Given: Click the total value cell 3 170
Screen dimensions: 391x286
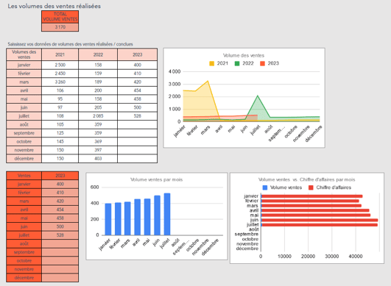Looking at the screenshot, I should click(x=60, y=27).
